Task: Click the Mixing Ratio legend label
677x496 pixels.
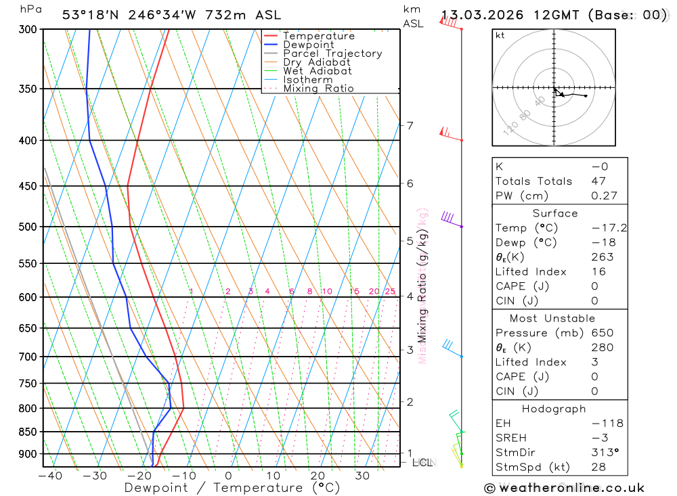Action: pos(318,89)
